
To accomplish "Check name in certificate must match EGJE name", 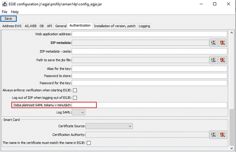I will [x=89, y=143].
